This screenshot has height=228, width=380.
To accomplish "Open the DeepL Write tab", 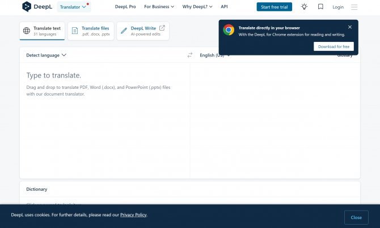I will [x=143, y=31].
